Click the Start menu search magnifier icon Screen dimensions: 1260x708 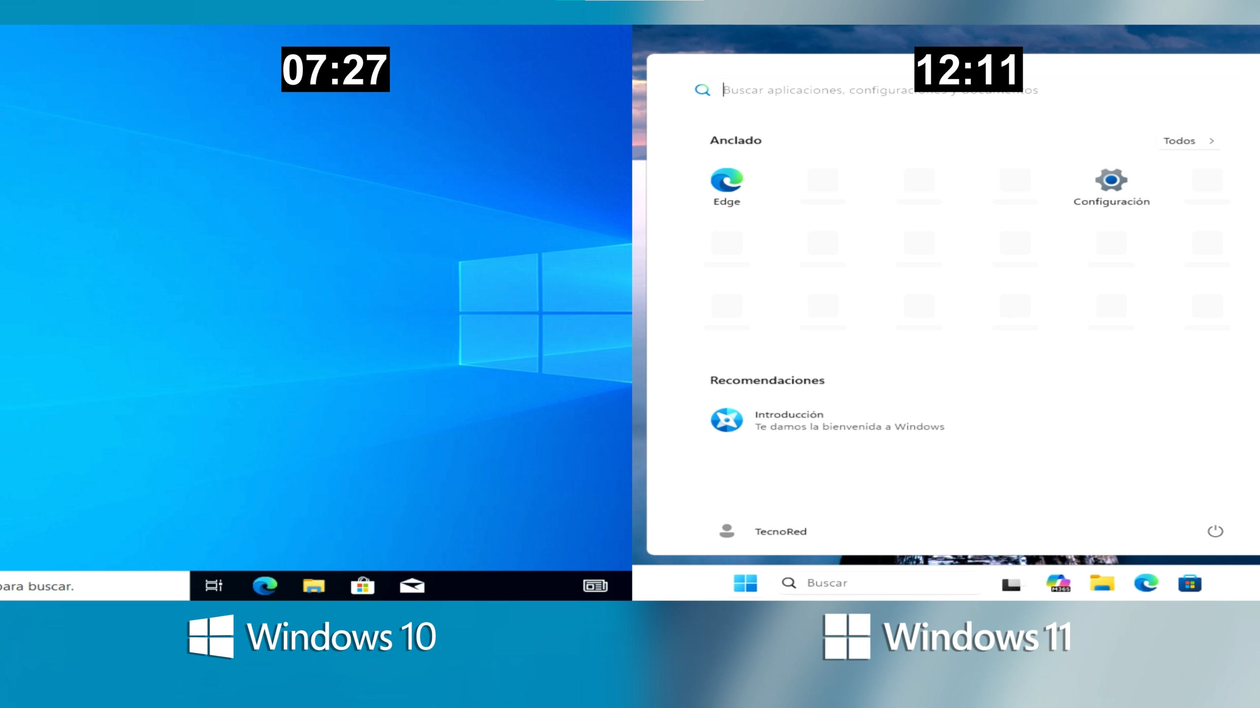pos(702,90)
